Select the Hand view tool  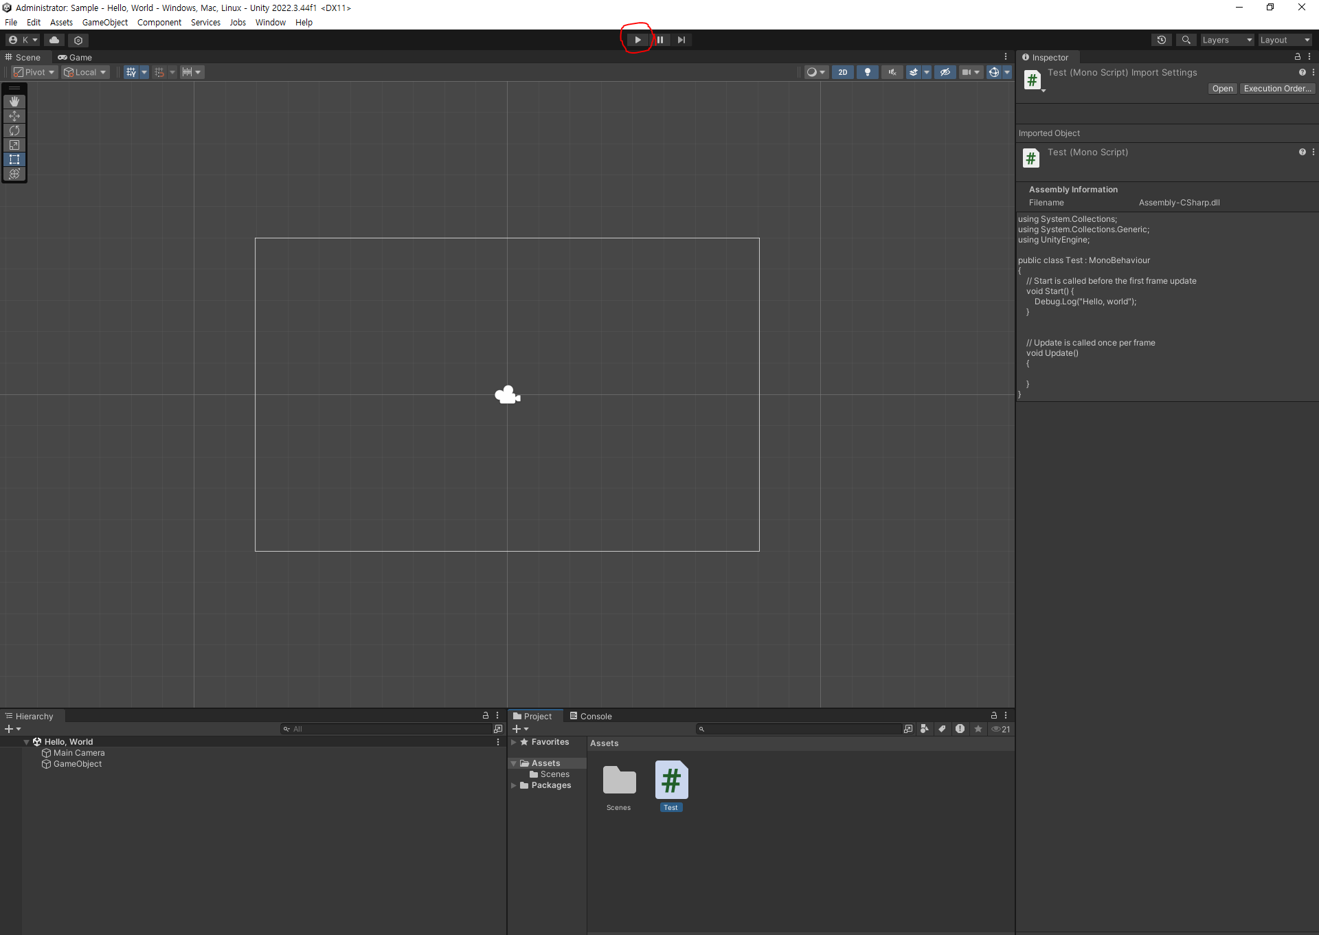(x=14, y=102)
